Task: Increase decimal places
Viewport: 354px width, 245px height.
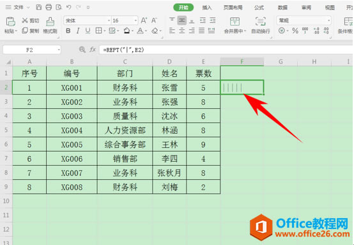Action: click(x=316, y=31)
